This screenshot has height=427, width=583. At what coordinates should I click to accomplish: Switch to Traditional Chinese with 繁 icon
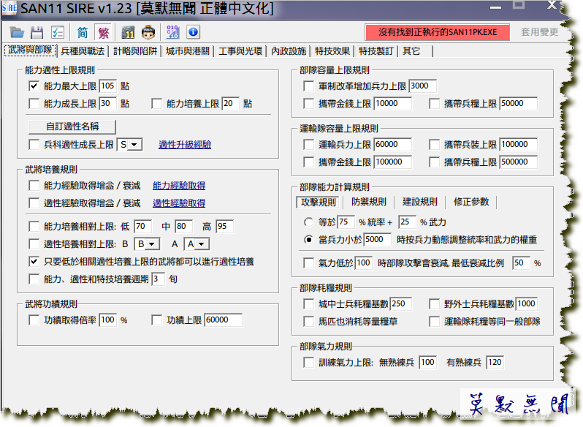pos(103,32)
